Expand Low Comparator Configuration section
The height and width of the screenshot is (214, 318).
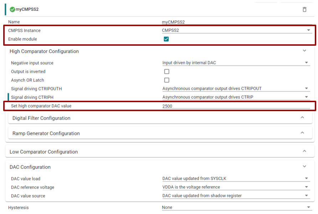point(304,151)
